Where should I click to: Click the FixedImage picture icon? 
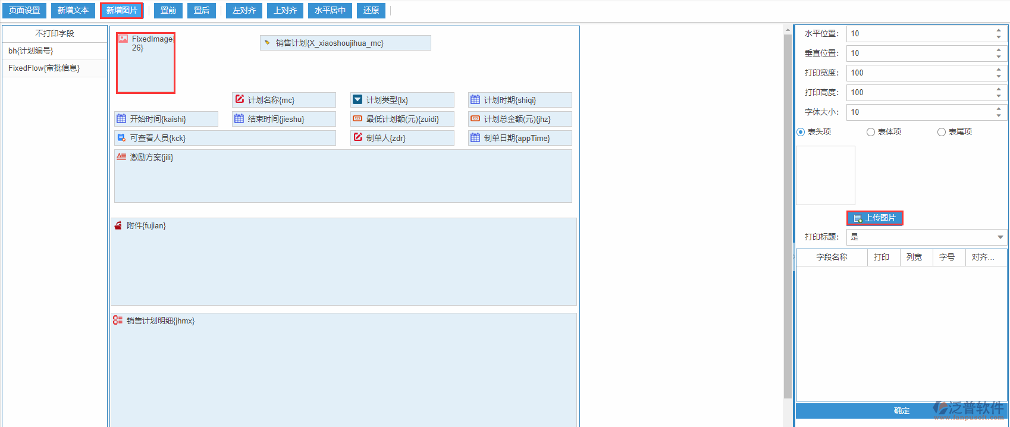[x=123, y=39]
